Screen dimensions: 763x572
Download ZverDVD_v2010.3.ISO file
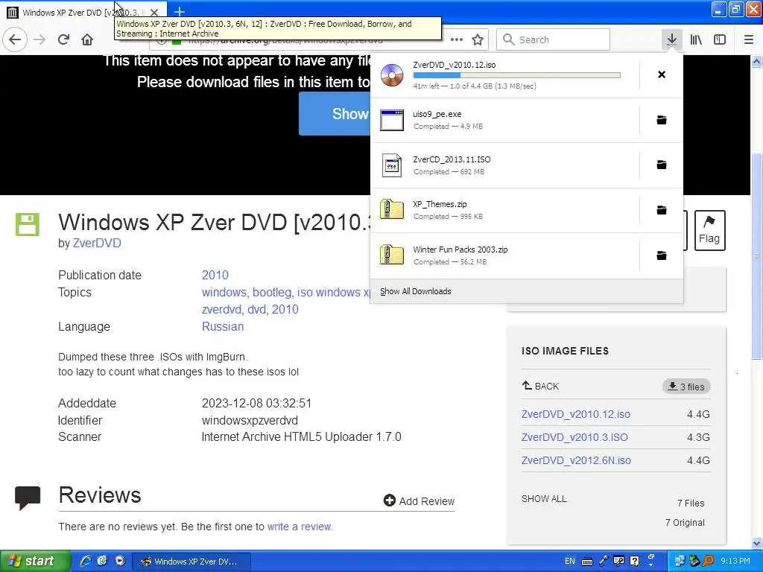point(574,437)
